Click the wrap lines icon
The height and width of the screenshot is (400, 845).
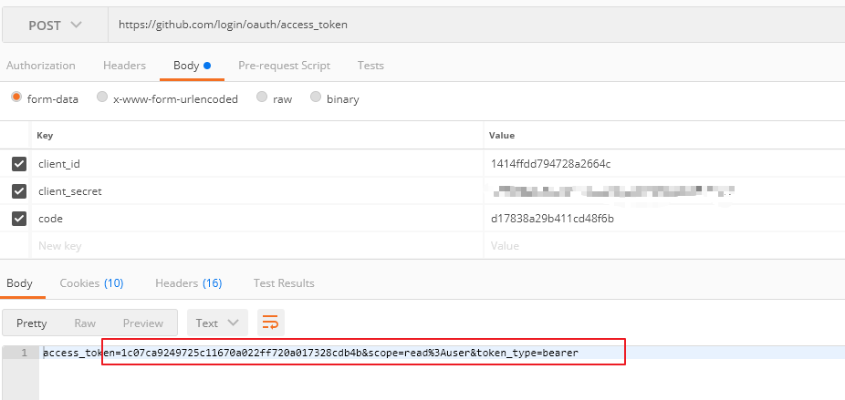[270, 323]
